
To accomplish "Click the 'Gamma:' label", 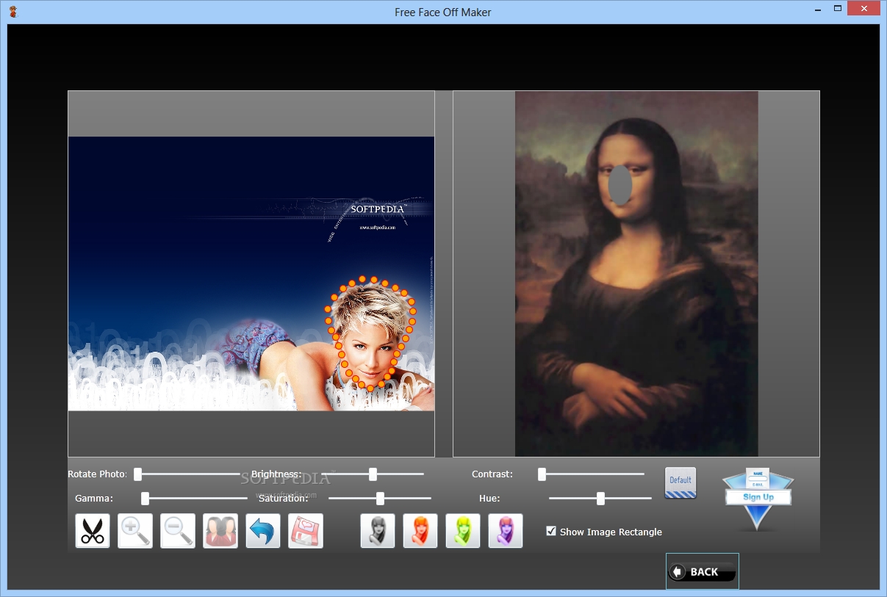I will tap(94, 499).
